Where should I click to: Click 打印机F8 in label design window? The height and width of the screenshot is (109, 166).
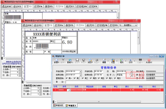click(x=102, y=25)
